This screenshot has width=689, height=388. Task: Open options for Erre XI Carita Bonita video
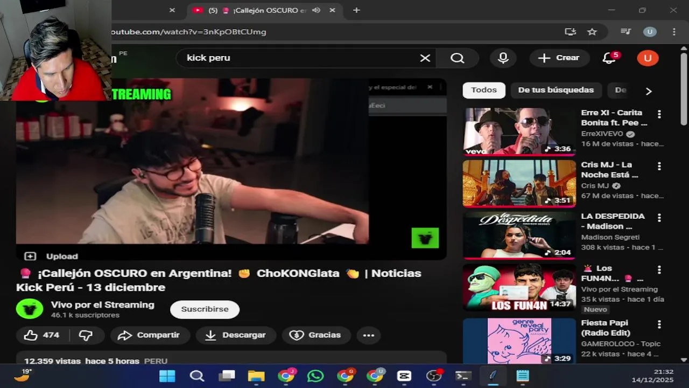[659, 114]
